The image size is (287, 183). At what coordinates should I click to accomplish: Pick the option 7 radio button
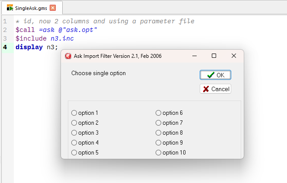(158, 123)
